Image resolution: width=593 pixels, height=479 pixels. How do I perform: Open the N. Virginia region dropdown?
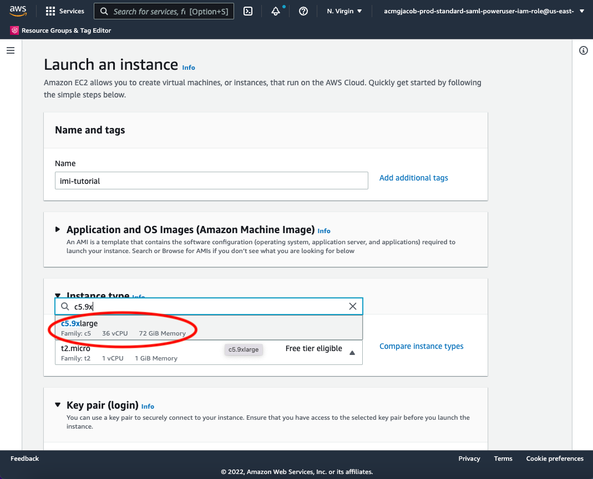(x=344, y=11)
